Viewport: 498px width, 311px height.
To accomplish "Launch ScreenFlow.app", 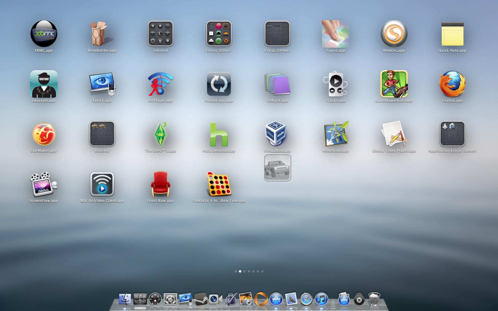I will [44, 184].
